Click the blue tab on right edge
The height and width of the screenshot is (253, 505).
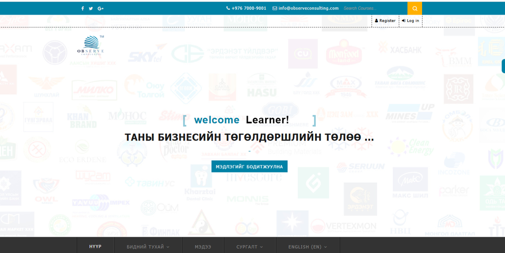[x=503, y=66]
